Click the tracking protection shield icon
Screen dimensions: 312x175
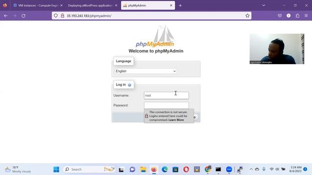tap(56, 16)
